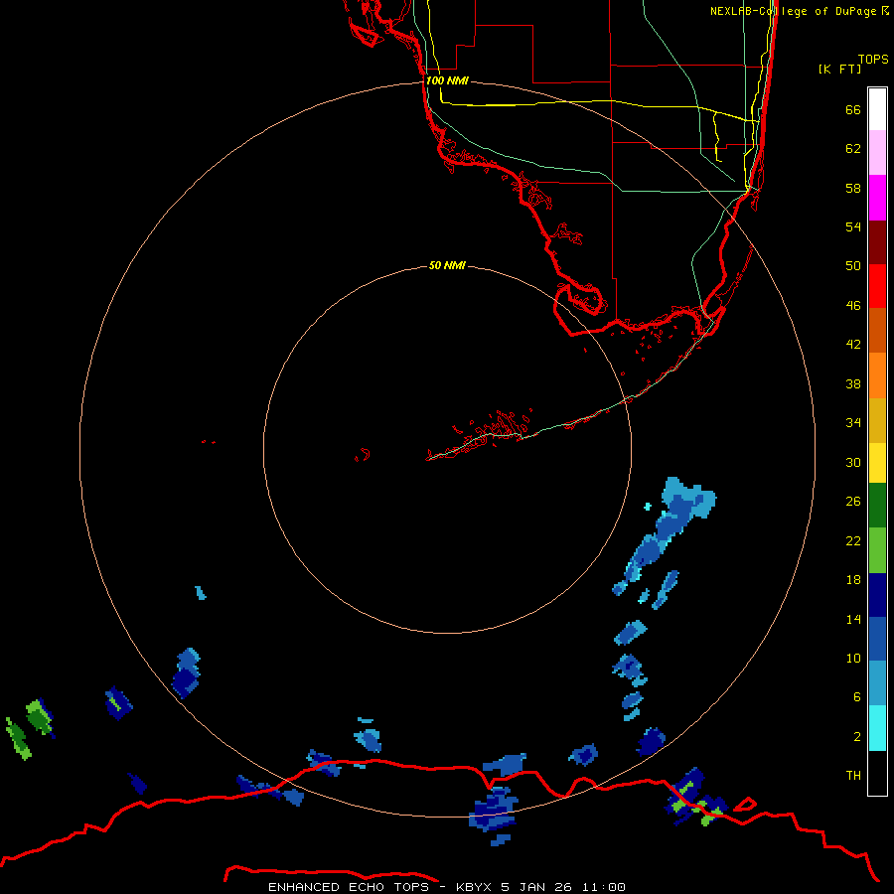Screen dimensions: 894x894
Task: Click the black TH threshold swatch
Action: (x=877, y=773)
